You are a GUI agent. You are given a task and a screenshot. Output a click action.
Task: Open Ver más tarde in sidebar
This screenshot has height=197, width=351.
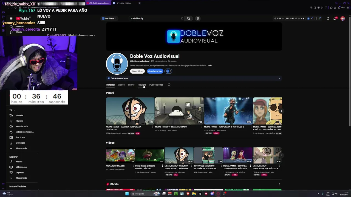point(21,126)
